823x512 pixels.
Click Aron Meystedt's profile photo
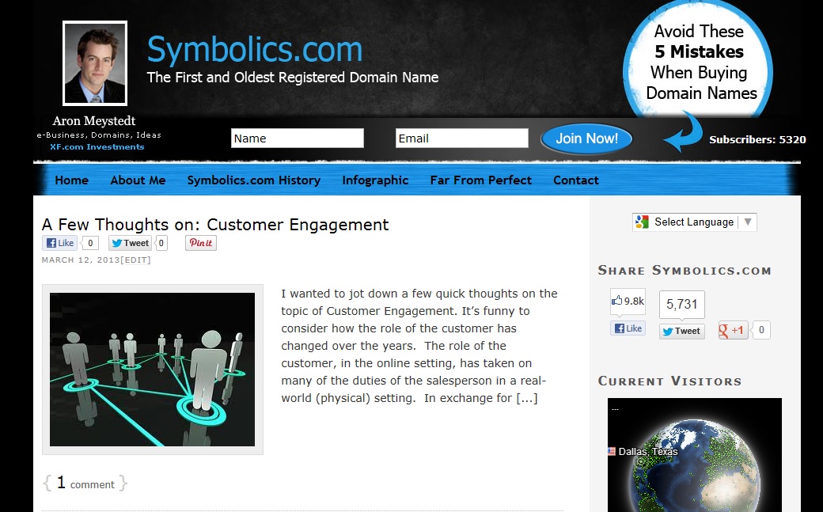tap(94, 64)
